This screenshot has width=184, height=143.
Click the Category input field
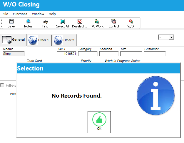[88, 54]
